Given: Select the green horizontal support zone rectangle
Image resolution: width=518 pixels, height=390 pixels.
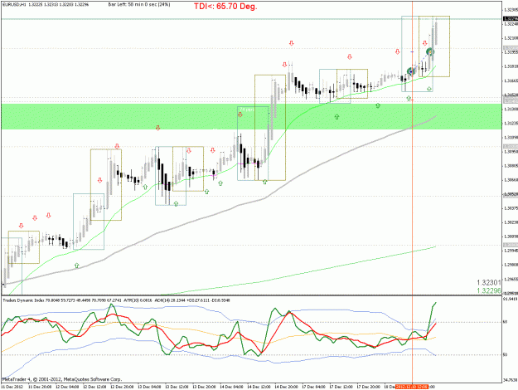Looking at the screenshot, I should click(x=251, y=116).
